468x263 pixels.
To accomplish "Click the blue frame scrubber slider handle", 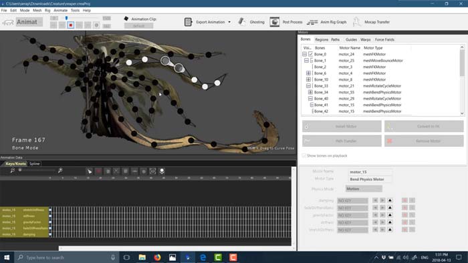I will click(66, 18).
